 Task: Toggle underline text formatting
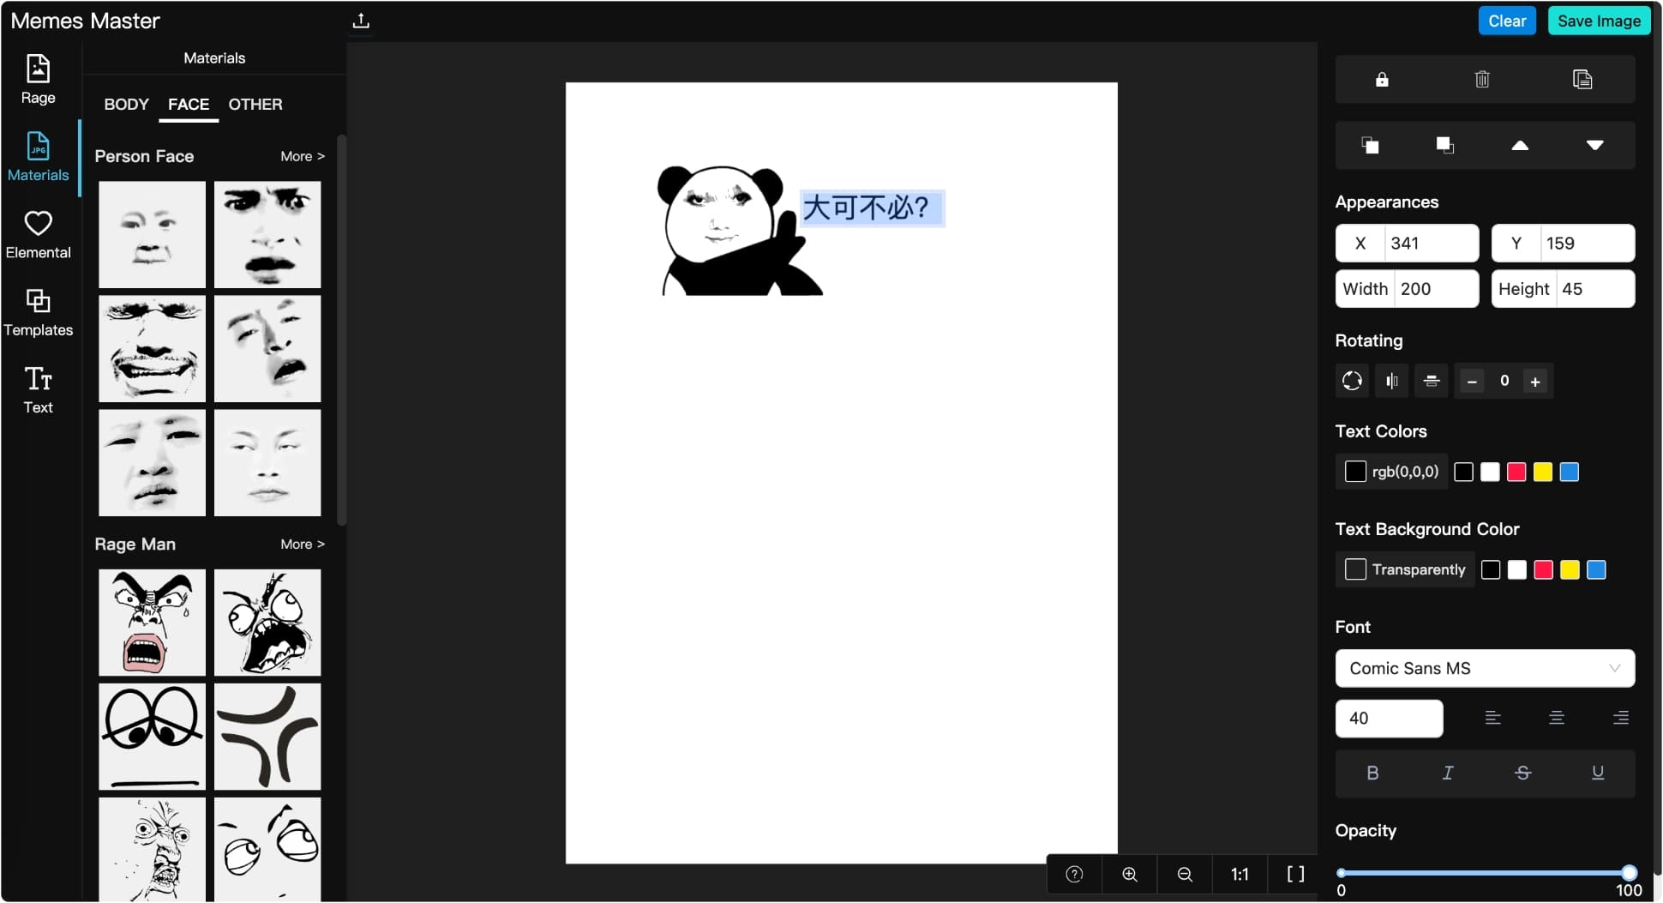click(1598, 773)
